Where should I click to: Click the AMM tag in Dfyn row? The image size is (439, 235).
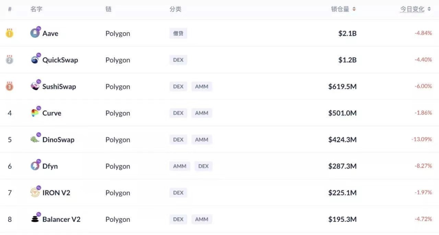click(x=180, y=166)
